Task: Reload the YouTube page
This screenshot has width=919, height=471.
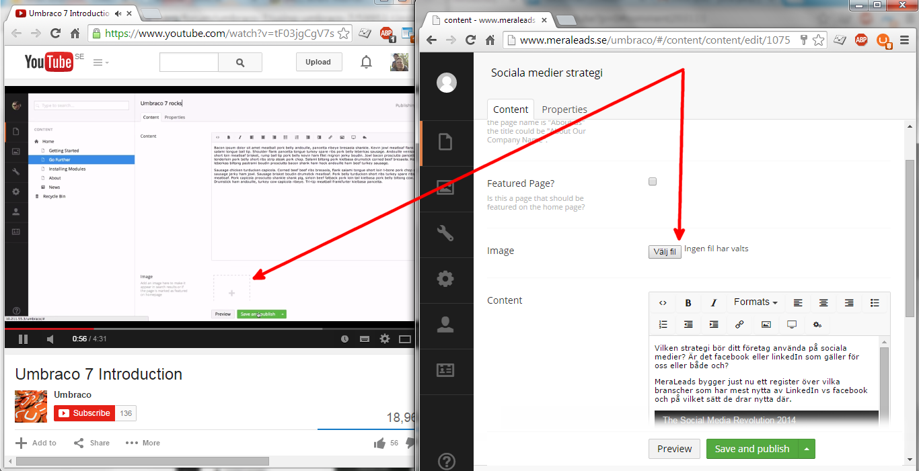Action: pyautogui.click(x=55, y=33)
